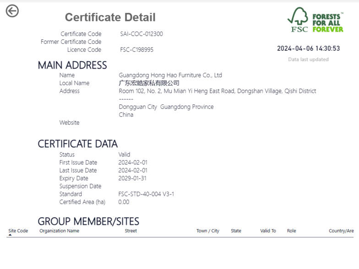Click the Guangdong Hong Hao Furniture name
359x269 pixels.
[x=170, y=75]
